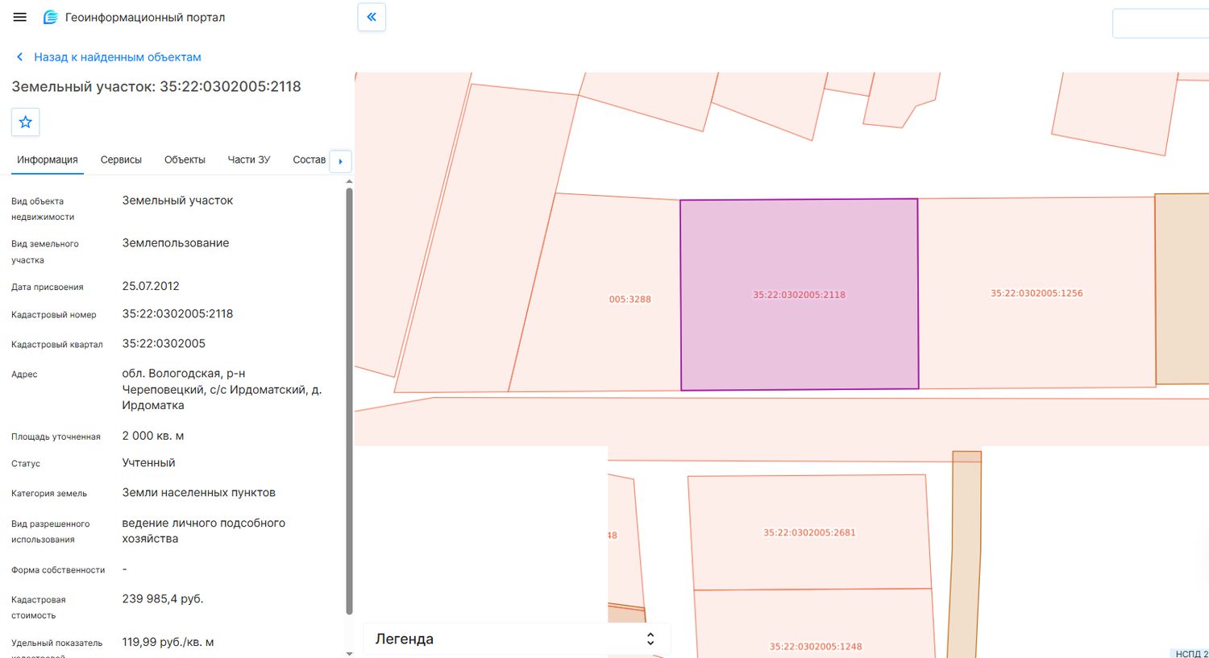The height and width of the screenshot is (658, 1209).
Task: Open the Объекты tab
Action: pos(185,159)
